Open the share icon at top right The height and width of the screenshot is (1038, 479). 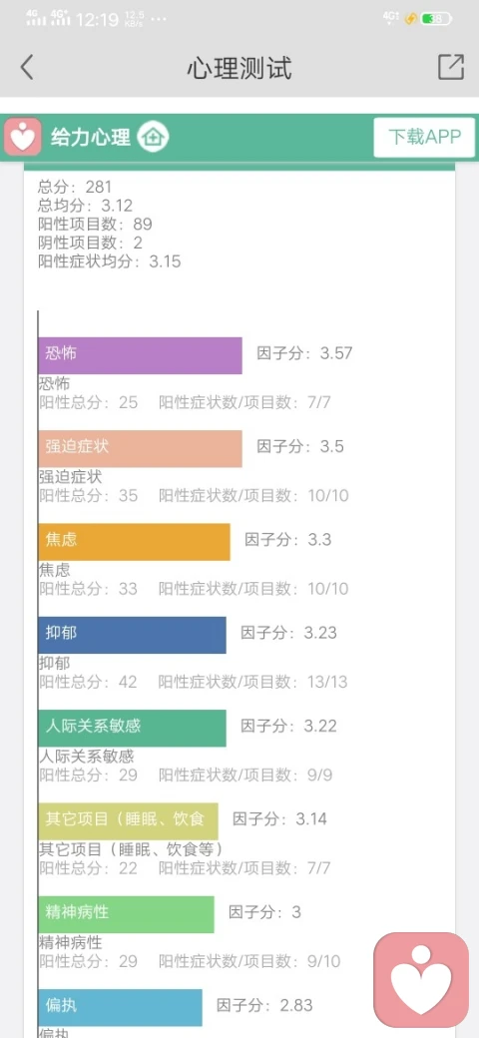tap(451, 67)
